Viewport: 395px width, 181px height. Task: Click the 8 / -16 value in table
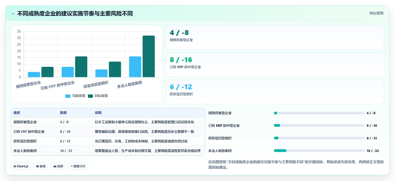(65, 132)
